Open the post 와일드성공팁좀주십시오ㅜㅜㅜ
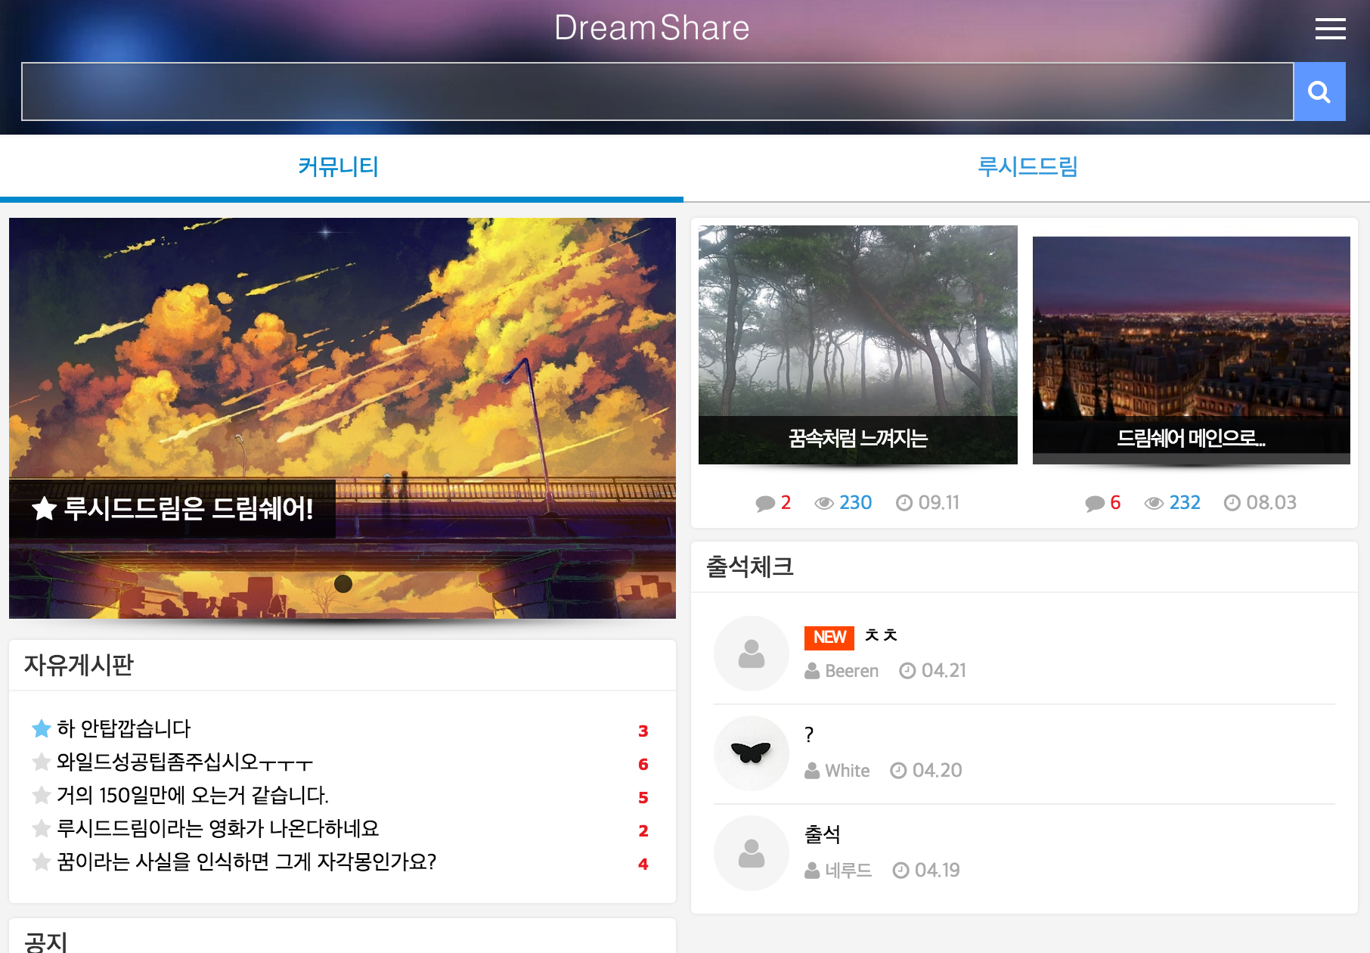 pyautogui.click(x=185, y=762)
